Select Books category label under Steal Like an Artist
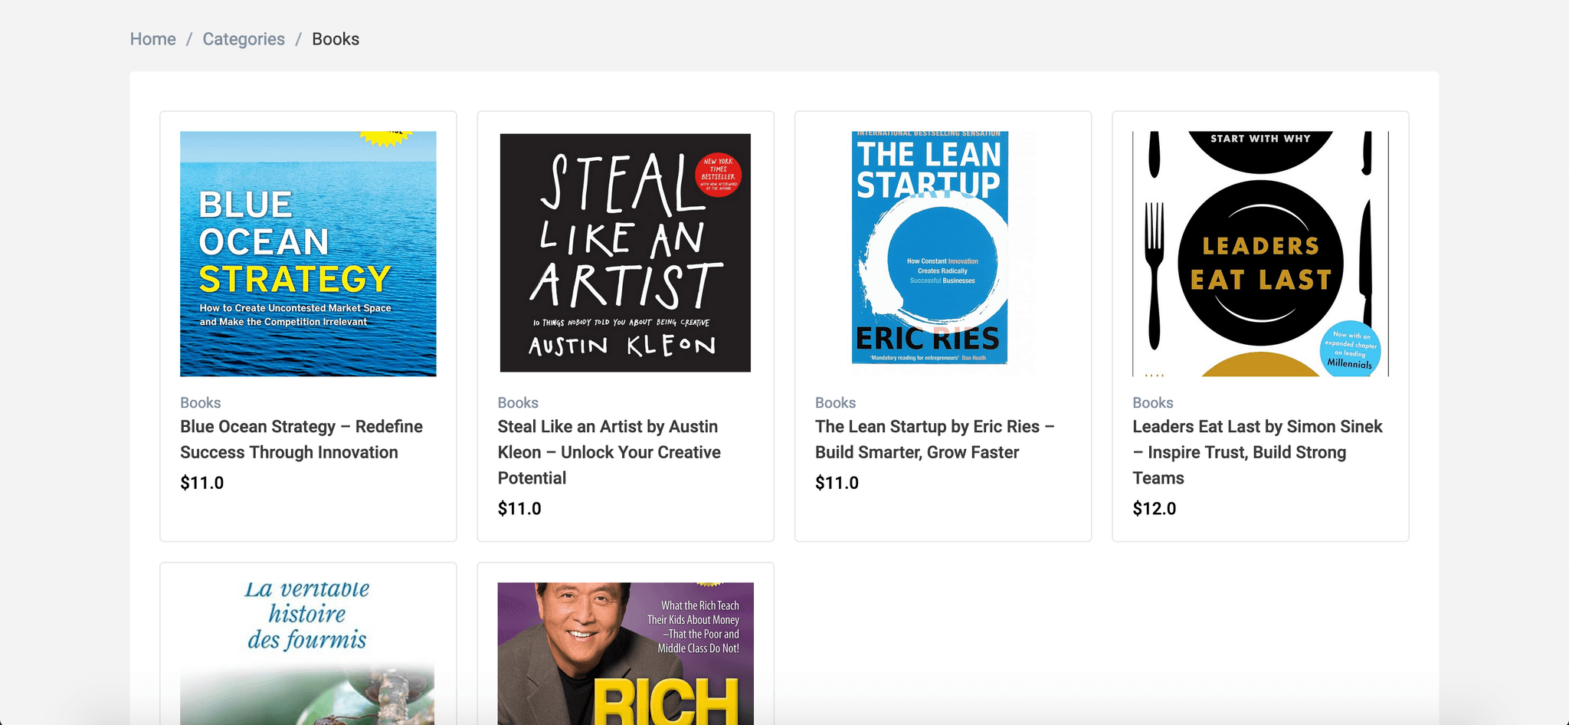Viewport: 1569px width, 725px height. pyautogui.click(x=518, y=403)
